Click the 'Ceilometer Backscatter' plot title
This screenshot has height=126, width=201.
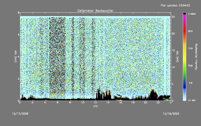(95, 11)
